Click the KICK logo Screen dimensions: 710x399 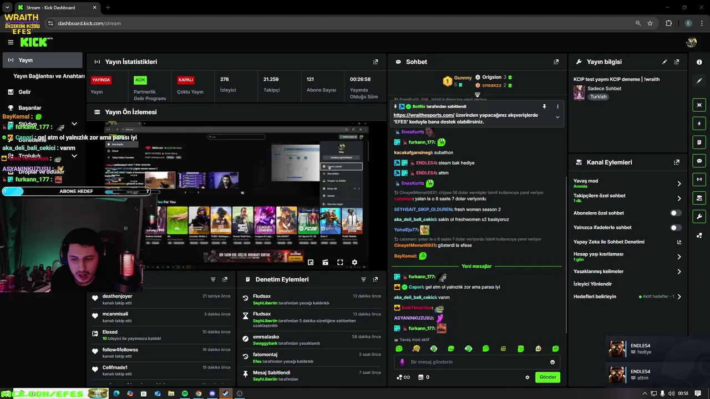[x=36, y=42]
